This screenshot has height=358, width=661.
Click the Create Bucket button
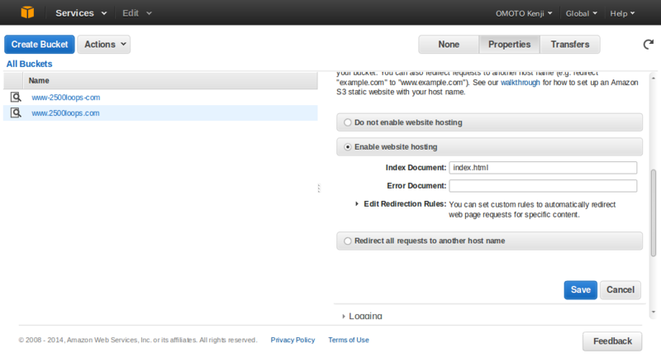(40, 45)
